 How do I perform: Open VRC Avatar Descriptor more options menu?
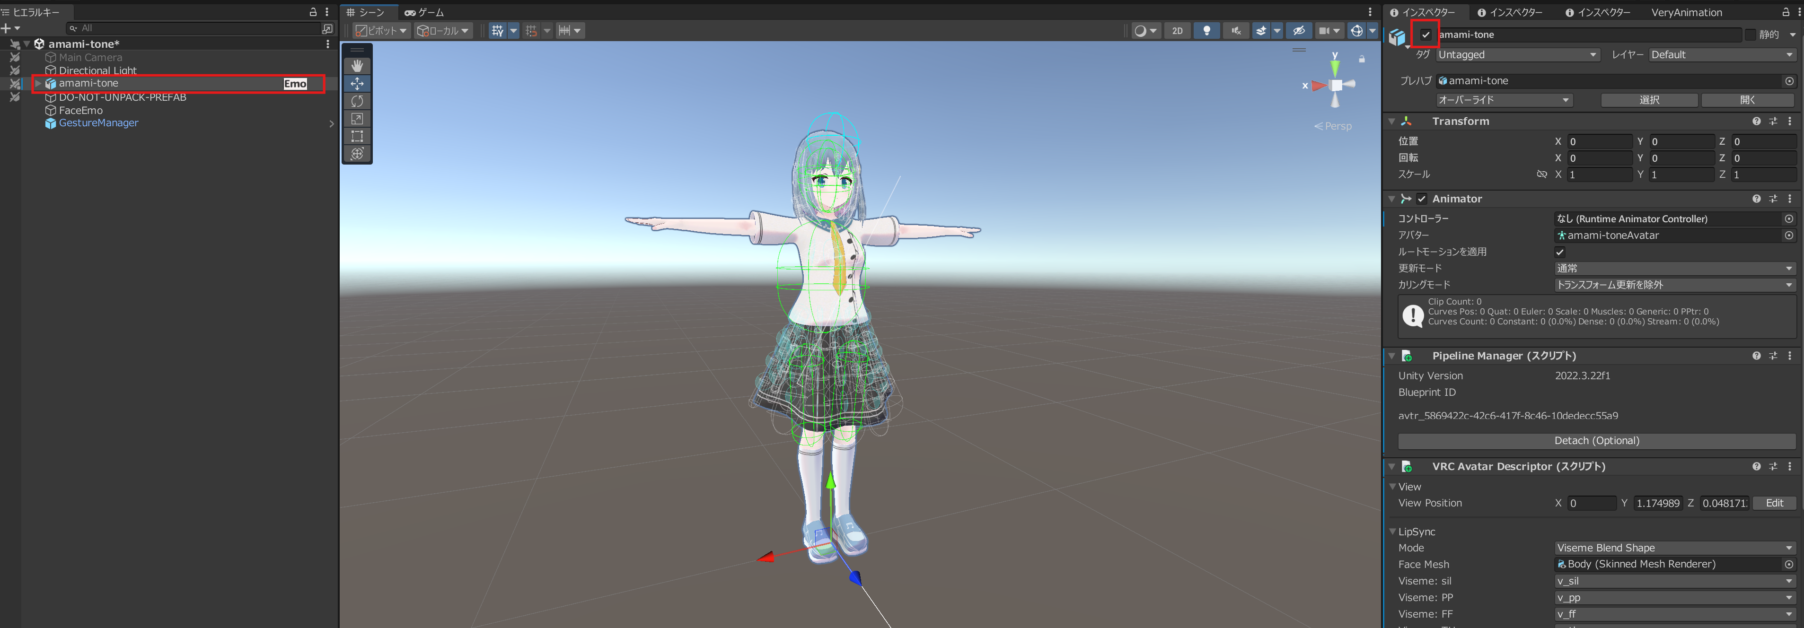click(1789, 466)
